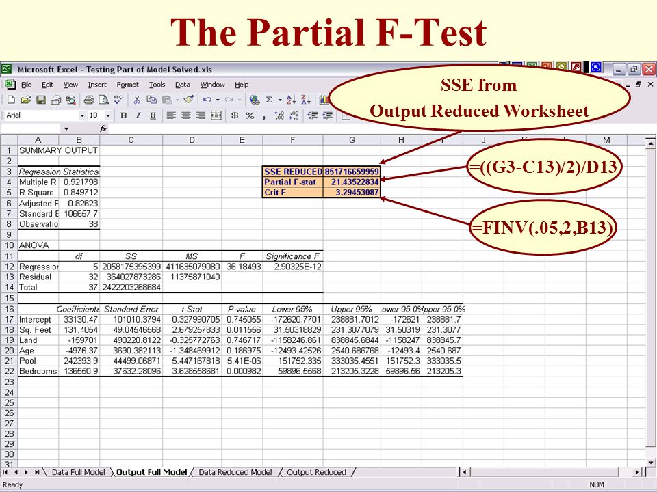The height and width of the screenshot is (492, 657).
Task: Toggle Bold formatting
Action: coord(123,115)
